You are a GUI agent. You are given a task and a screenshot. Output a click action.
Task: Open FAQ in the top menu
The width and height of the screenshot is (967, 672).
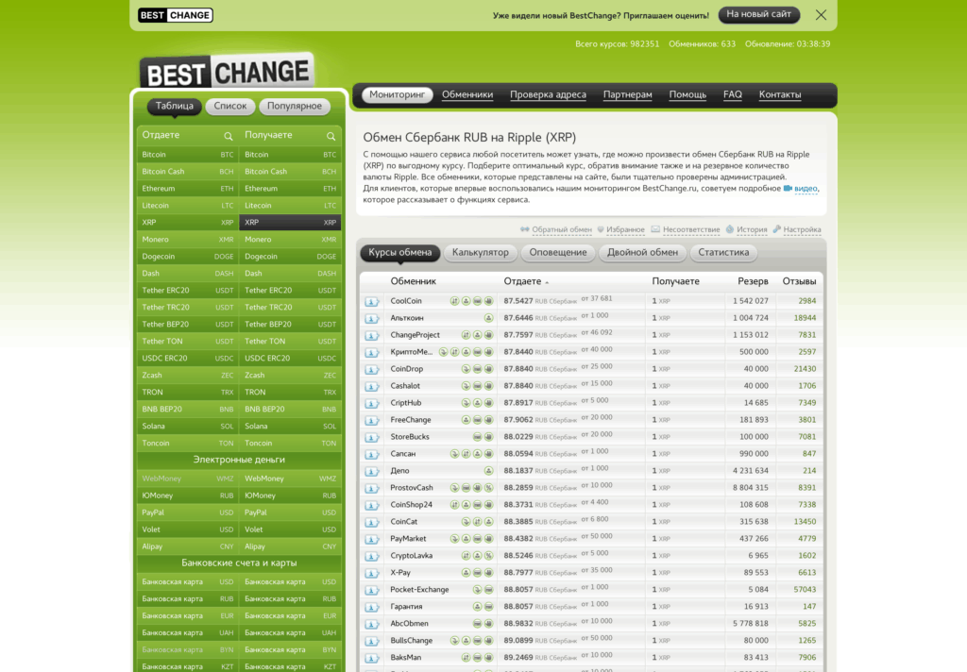point(733,94)
